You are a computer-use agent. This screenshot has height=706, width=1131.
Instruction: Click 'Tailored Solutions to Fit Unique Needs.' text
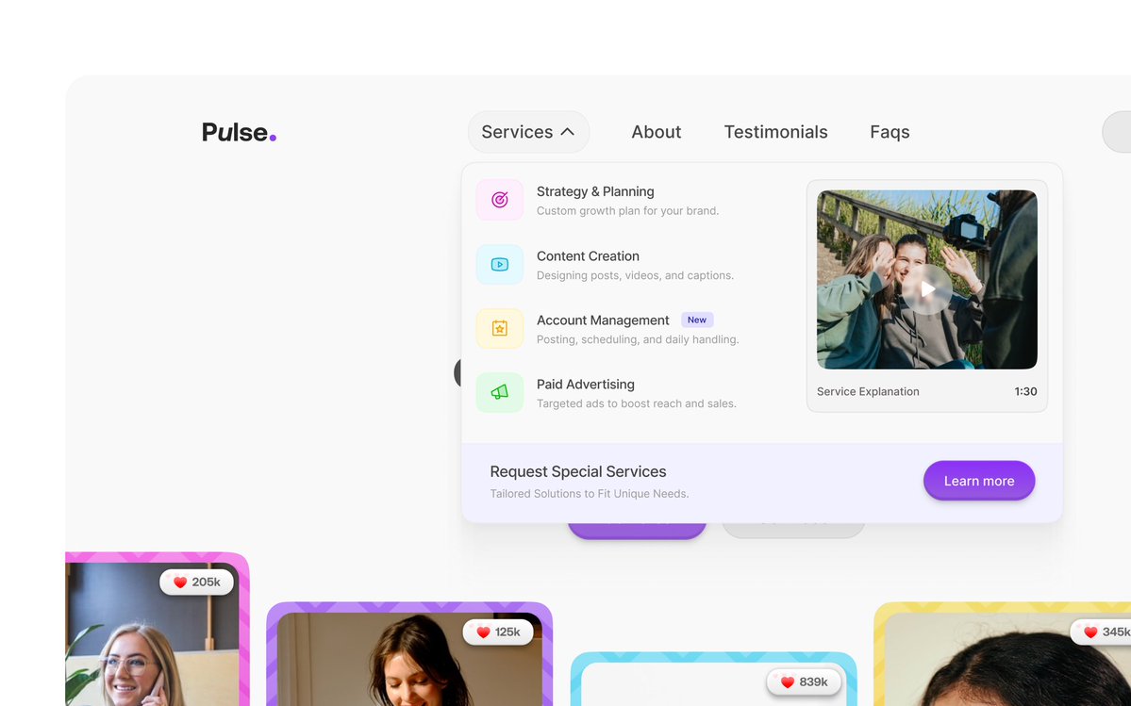(590, 494)
